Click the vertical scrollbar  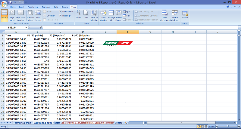239,76
